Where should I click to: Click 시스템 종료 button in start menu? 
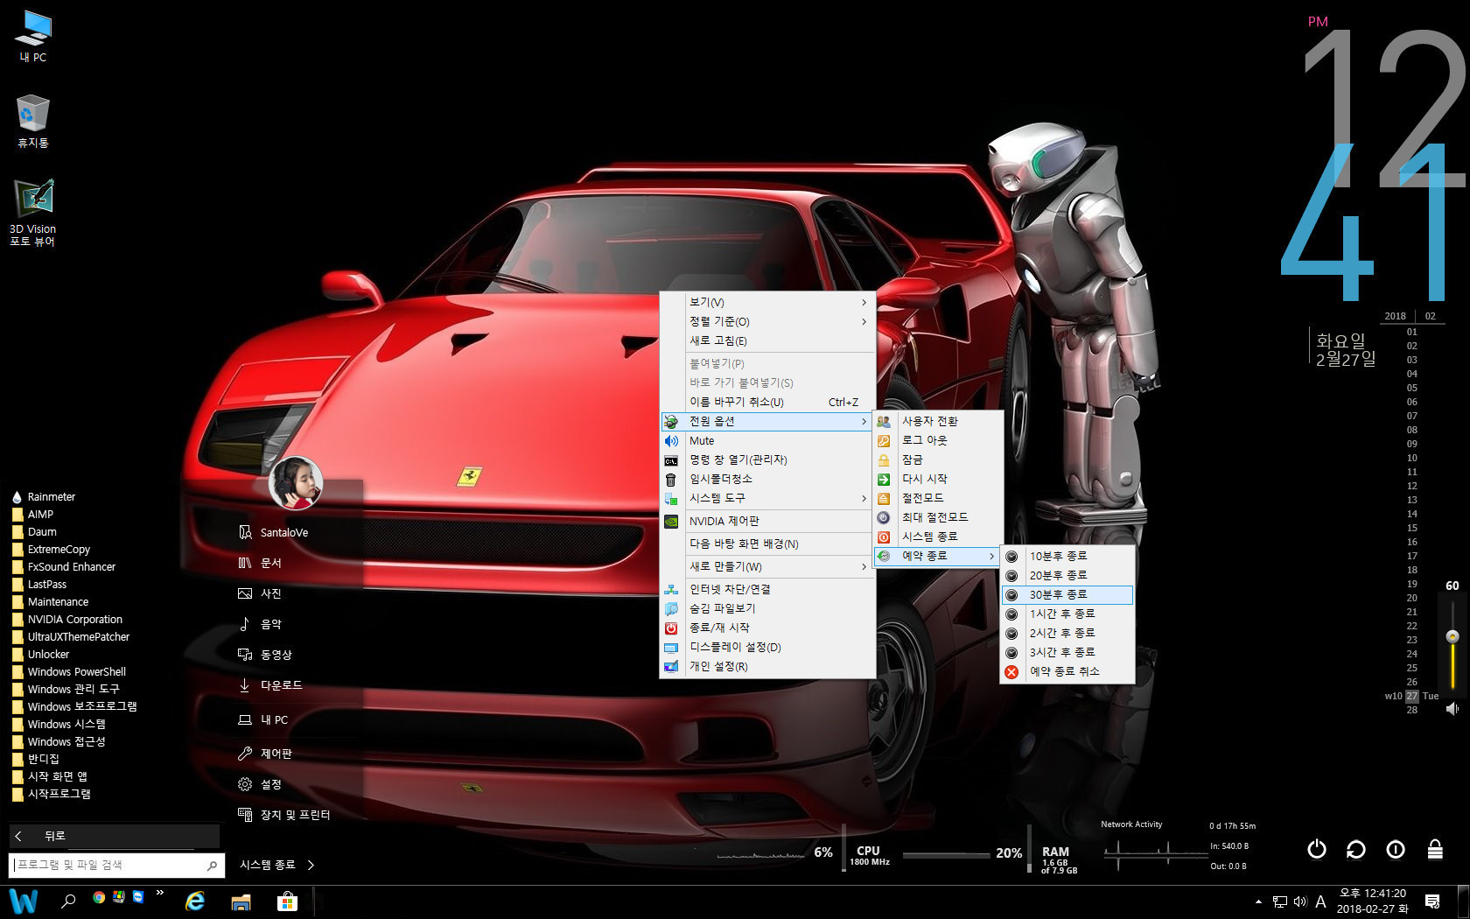click(x=268, y=865)
